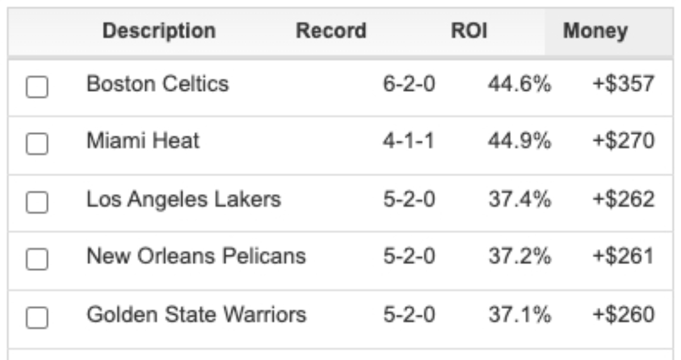Sort table by ROI column header
Image resolution: width=681 pixels, height=360 pixels.
pyautogui.click(x=469, y=31)
